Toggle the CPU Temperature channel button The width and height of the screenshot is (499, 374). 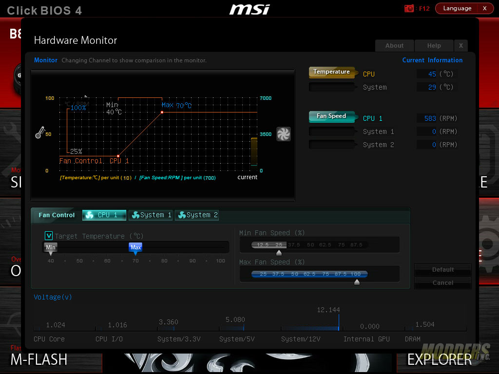pos(333,72)
